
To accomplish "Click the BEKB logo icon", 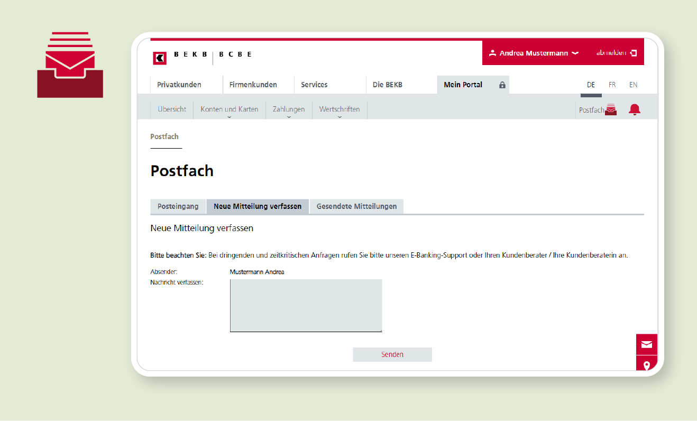I will (x=160, y=58).
